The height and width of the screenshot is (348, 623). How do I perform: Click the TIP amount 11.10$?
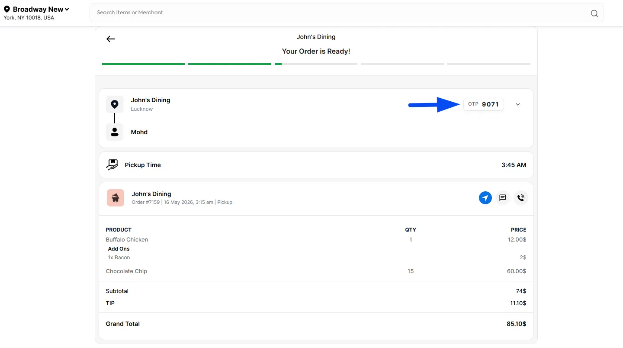tap(518, 303)
